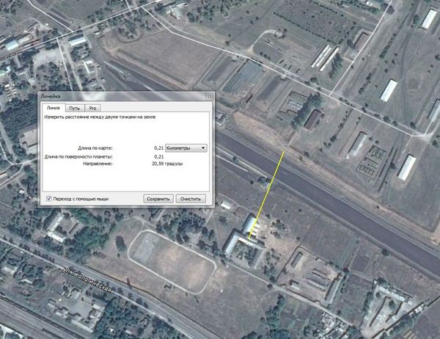Viewport: 440px width, 339px height.
Task: Toggle the Переход с помощью мыши checkbox
Action: pos(49,199)
